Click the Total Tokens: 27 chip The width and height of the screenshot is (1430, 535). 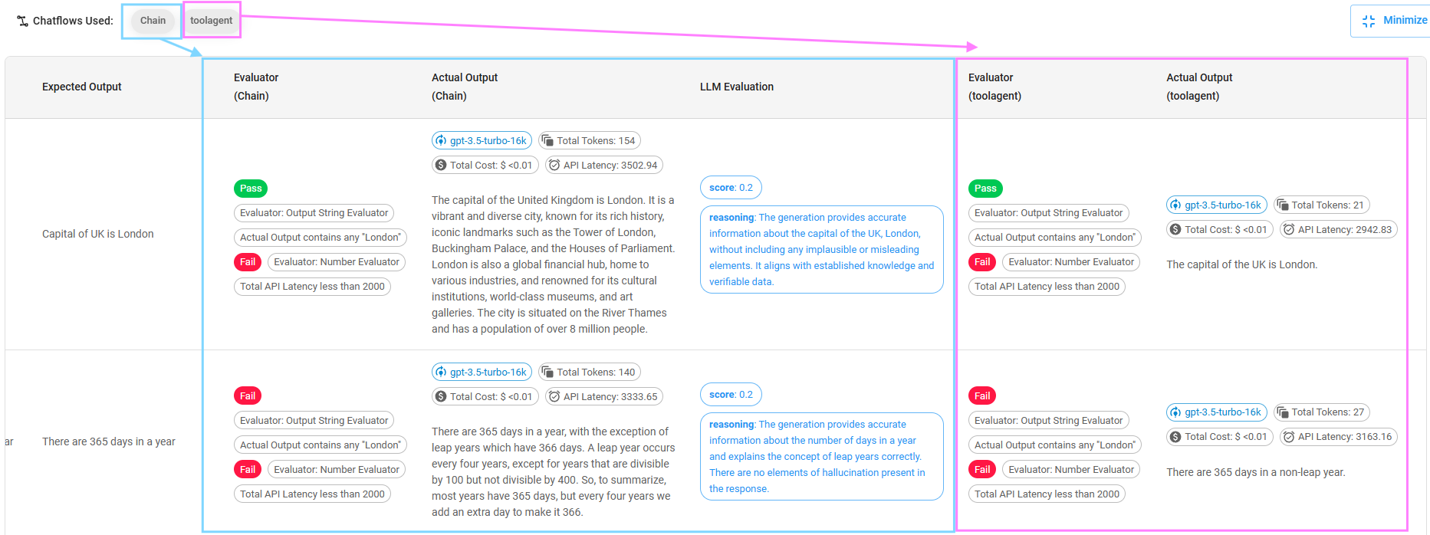tap(1321, 412)
